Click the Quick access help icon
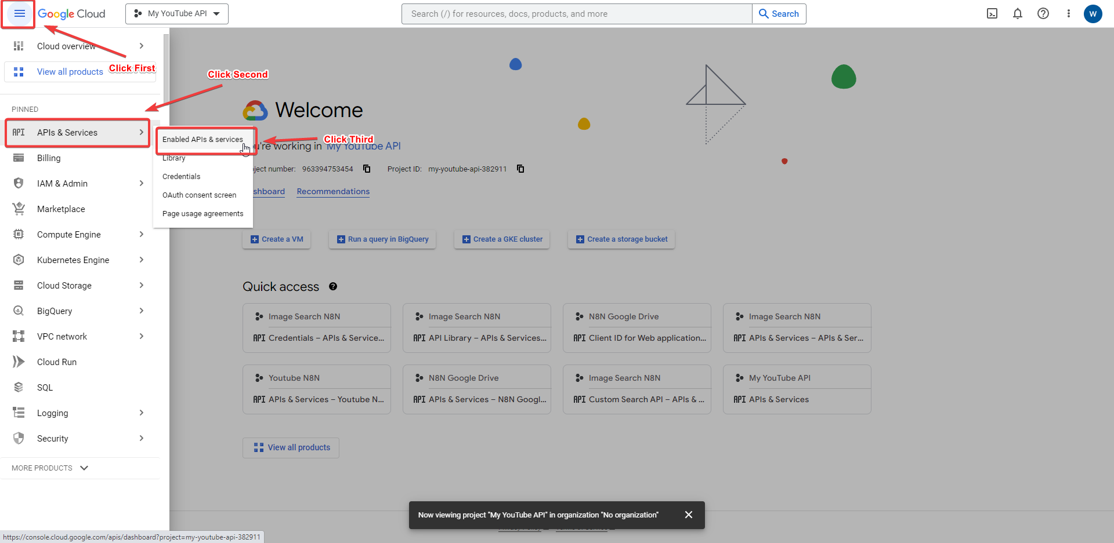The height and width of the screenshot is (543, 1114). 333,286
